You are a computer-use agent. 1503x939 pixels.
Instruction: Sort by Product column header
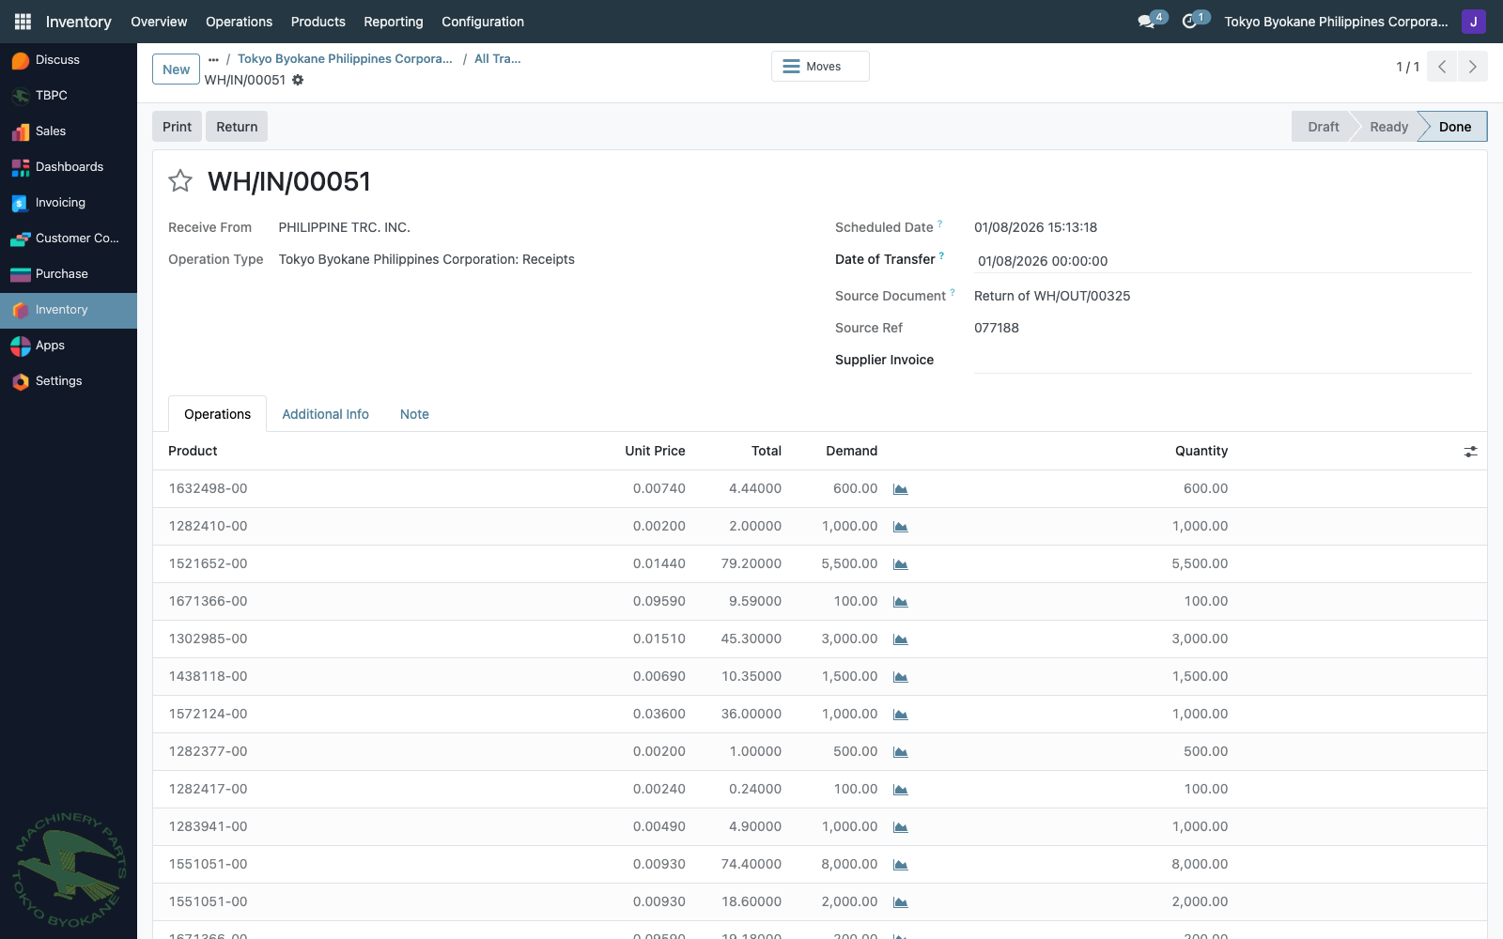coord(193,452)
